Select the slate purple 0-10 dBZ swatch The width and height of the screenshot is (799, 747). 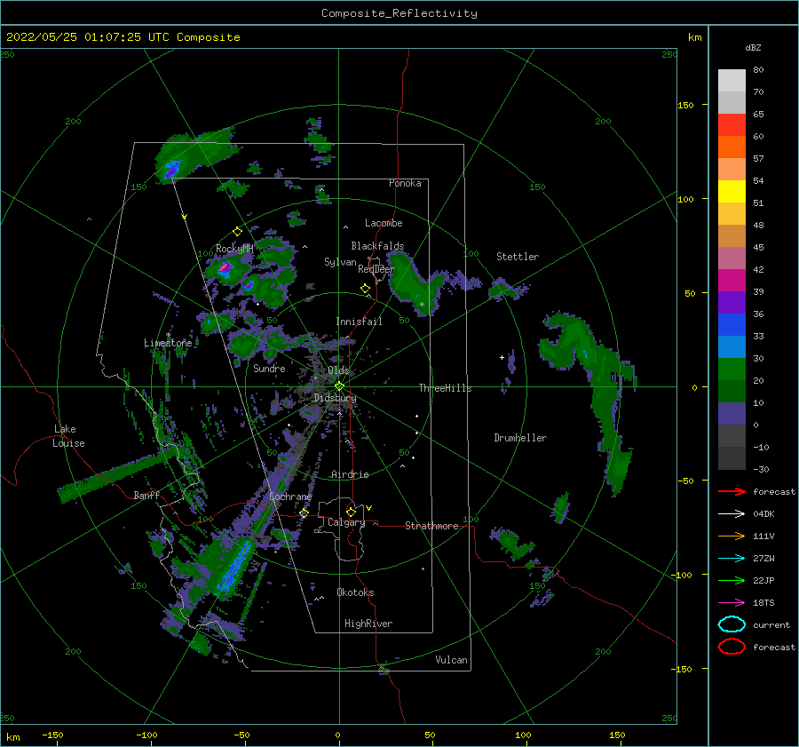732,414
